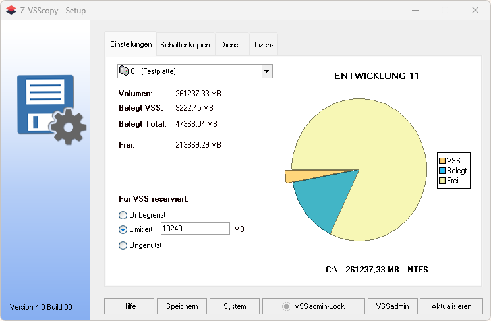
Task: Select the Limitiert radio option
Action: [123, 229]
